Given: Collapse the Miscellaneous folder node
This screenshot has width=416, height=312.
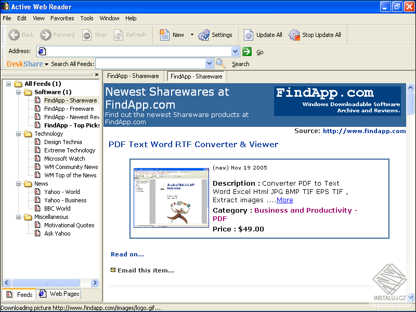Looking at the screenshot, I should [x=18, y=217].
